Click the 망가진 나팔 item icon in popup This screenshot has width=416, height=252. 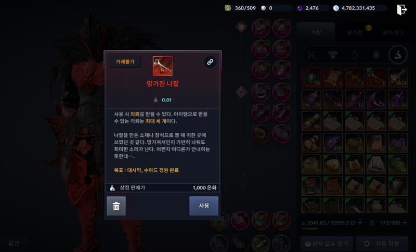click(x=163, y=66)
